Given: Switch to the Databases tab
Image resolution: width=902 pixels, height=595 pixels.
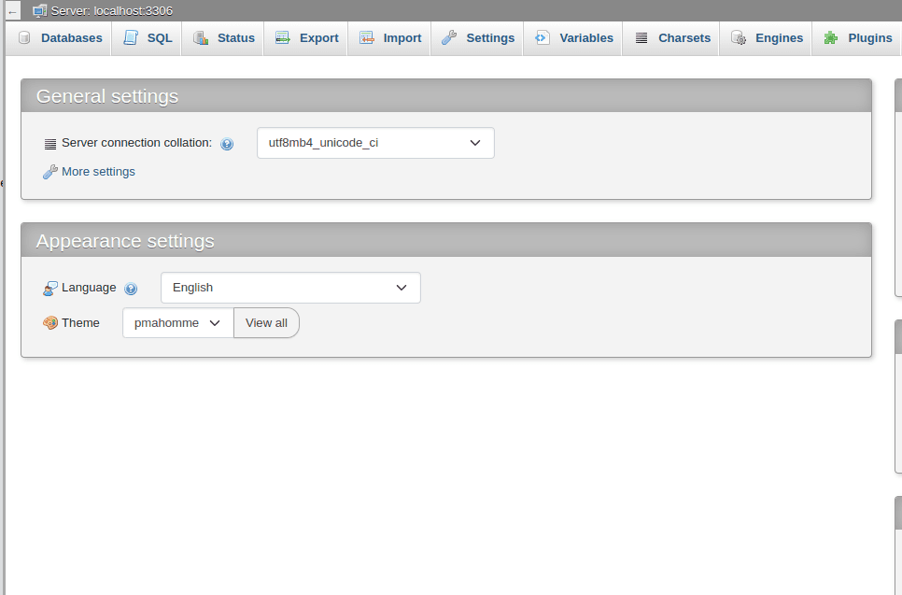Looking at the screenshot, I should pyautogui.click(x=60, y=38).
